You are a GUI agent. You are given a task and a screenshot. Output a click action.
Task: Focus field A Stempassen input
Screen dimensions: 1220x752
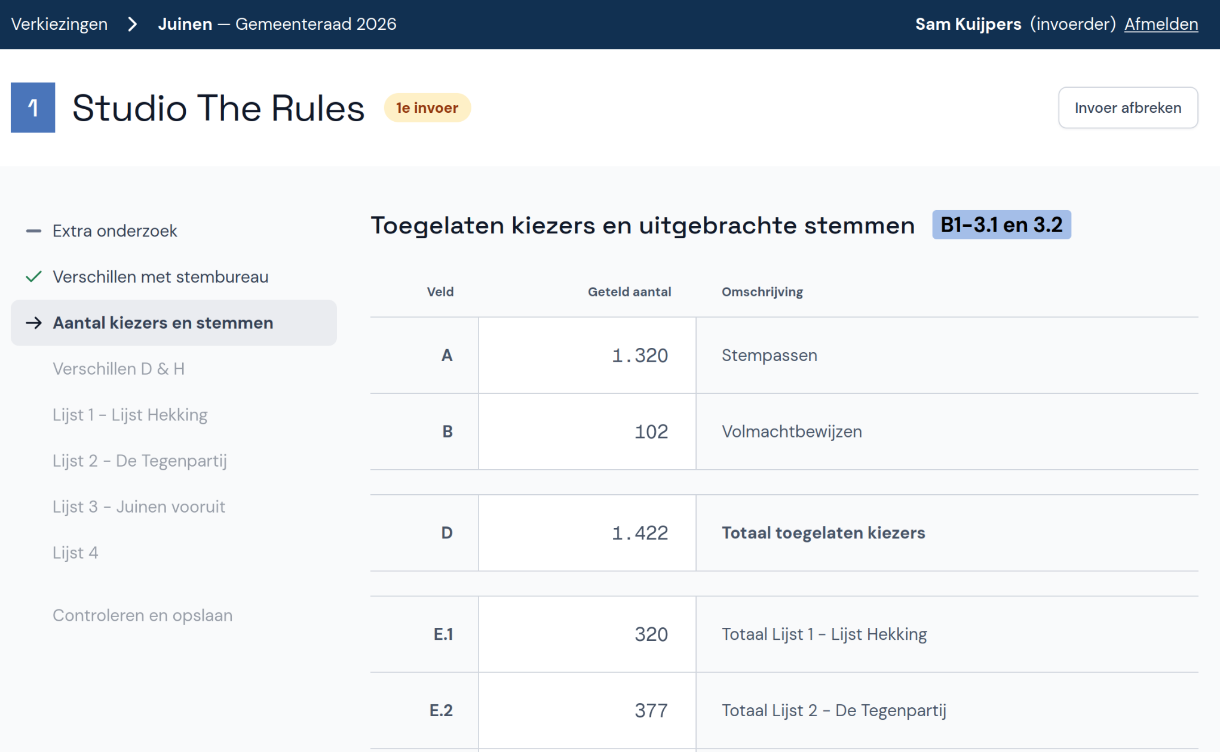[587, 356]
